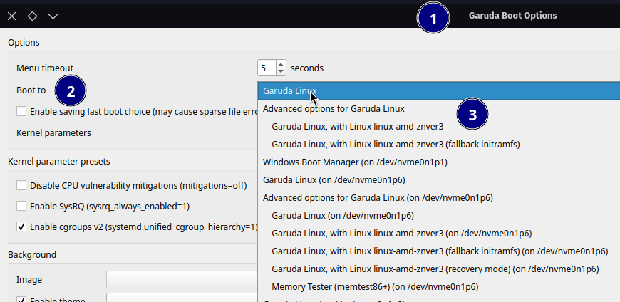The width and height of the screenshot is (620, 302).
Task: Uncheck Enable cgroups v2 option
Action: click(x=21, y=227)
